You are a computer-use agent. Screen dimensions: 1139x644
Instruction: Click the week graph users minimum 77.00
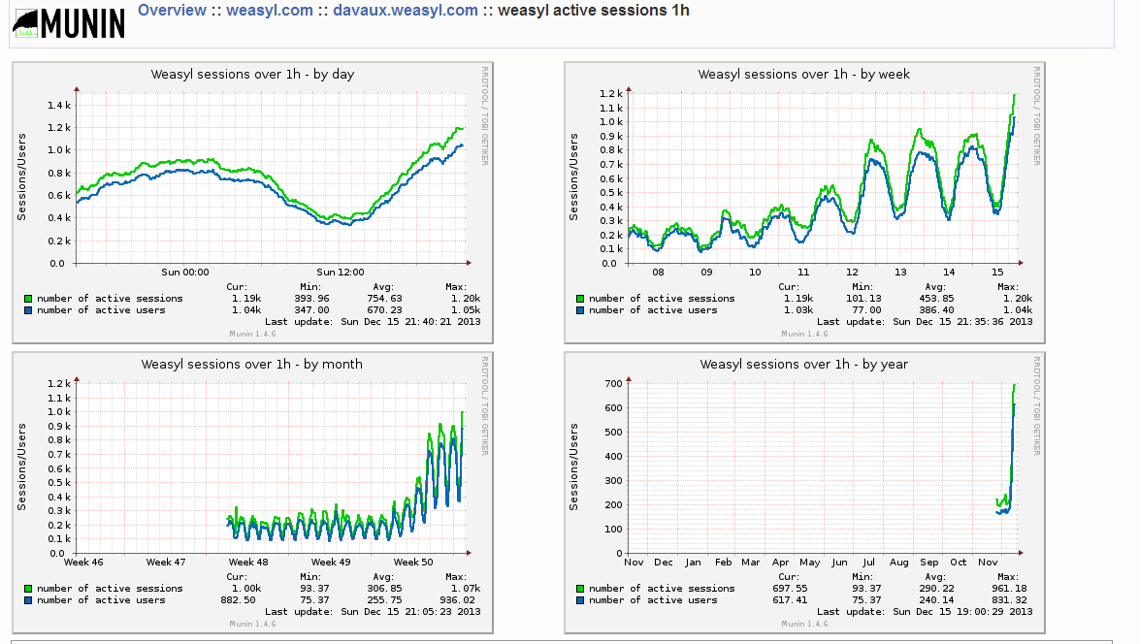(x=866, y=310)
